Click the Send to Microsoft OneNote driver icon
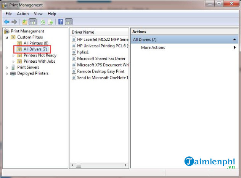 point(74,78)
